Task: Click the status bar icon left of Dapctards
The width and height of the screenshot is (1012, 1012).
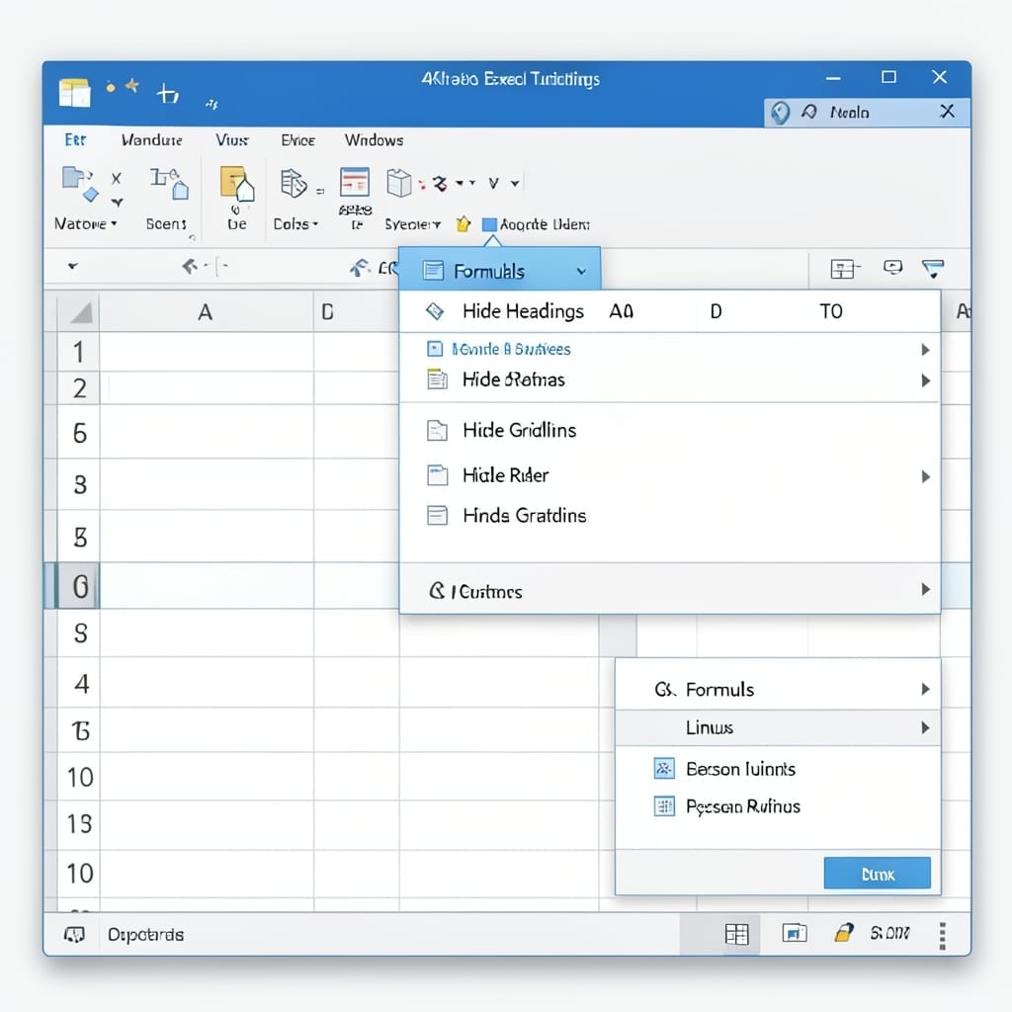Action: [x=74, y=935]
